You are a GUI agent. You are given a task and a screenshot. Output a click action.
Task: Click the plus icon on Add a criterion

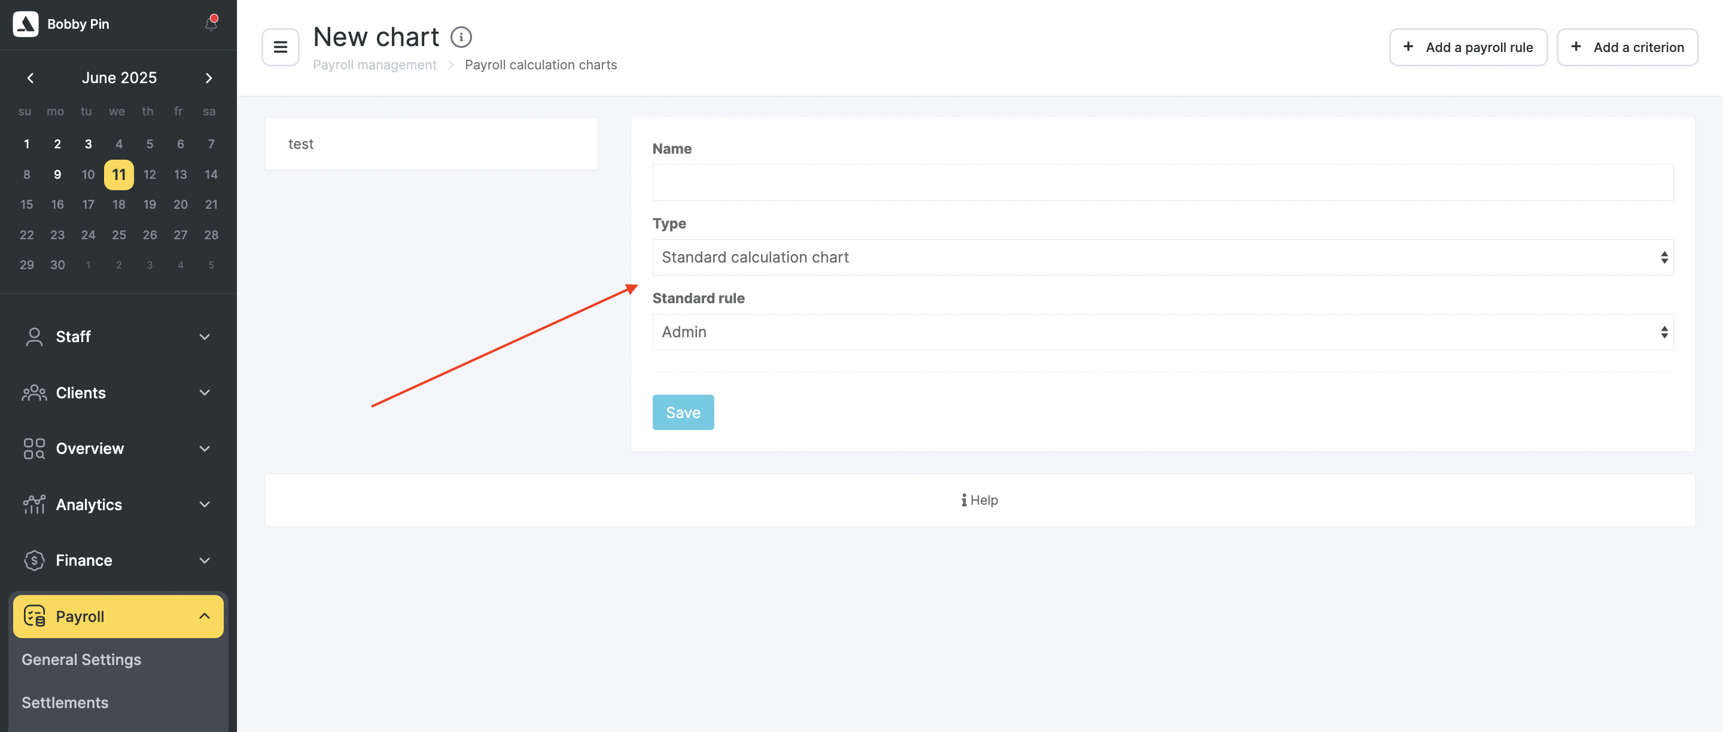point(1576,46)
